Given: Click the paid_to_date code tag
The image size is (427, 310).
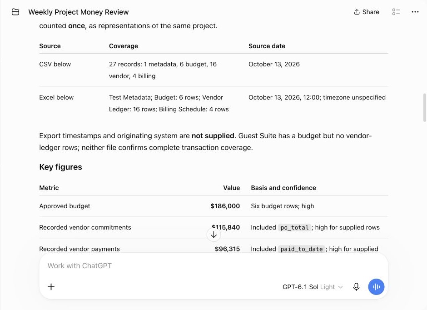Looking at the screenshot, I should (302, 249).
